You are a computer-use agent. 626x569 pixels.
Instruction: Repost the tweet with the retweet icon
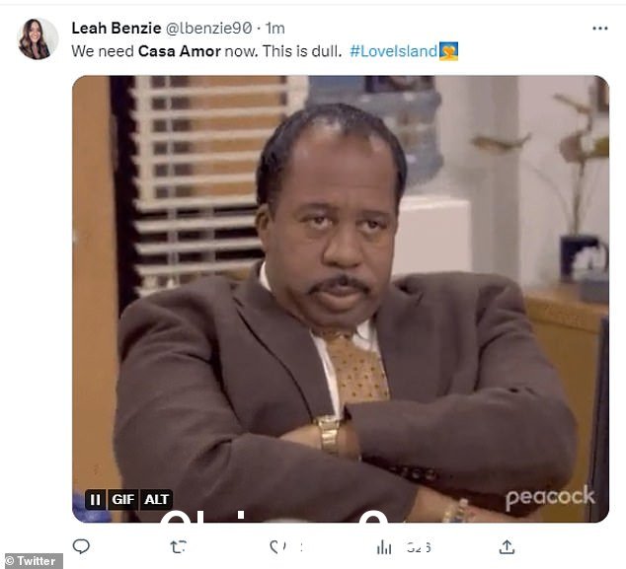tap(178, 546)
